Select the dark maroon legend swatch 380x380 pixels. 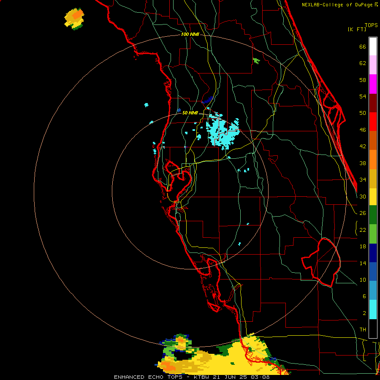tap(373, 103)
